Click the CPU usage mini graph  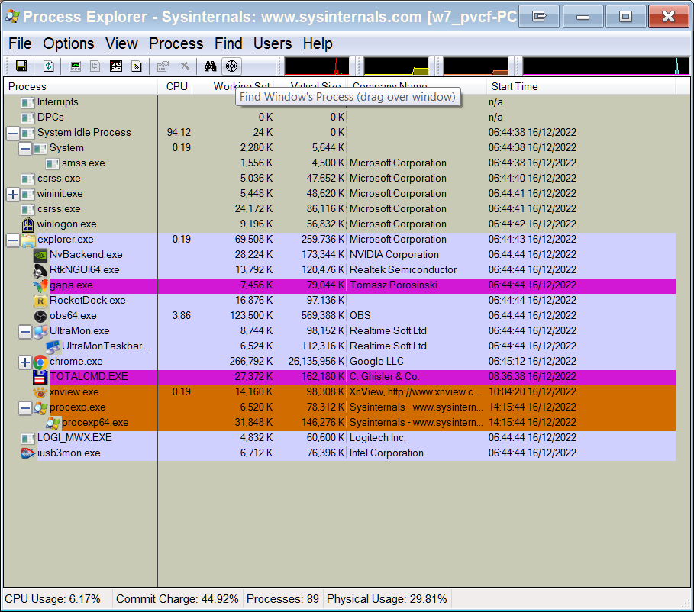click(x=317, y=66)
